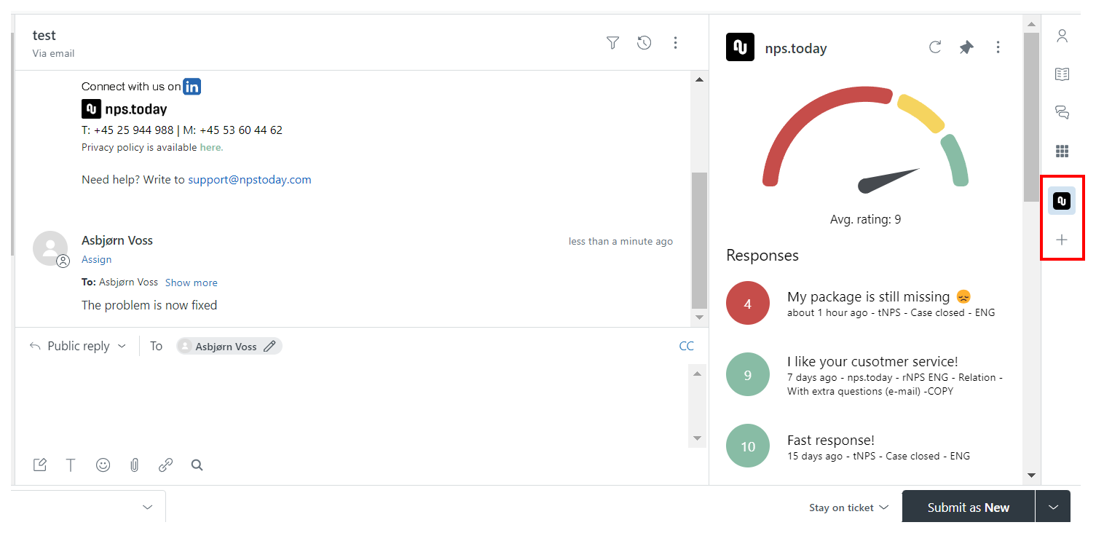Open the nps.today panel three-dot menu

(998, 47)
